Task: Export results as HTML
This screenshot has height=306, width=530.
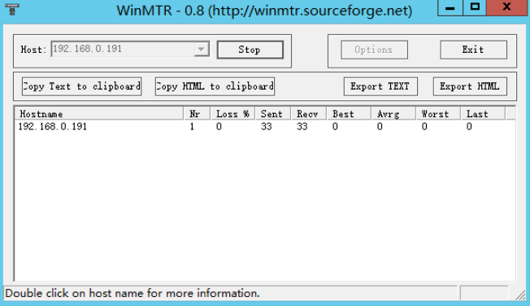Action: click(470, 86)
